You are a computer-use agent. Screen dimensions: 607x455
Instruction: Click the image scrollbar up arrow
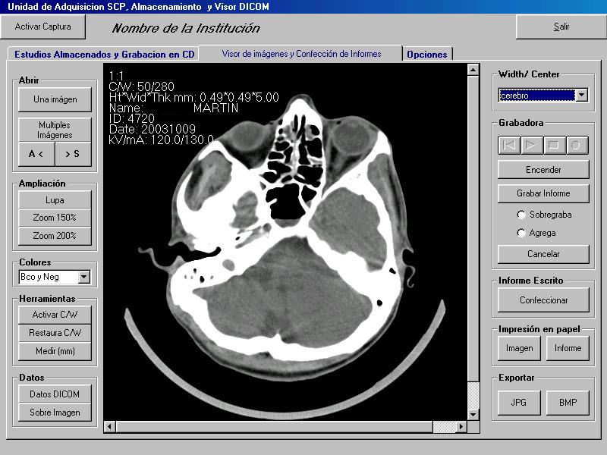point(473,70)
